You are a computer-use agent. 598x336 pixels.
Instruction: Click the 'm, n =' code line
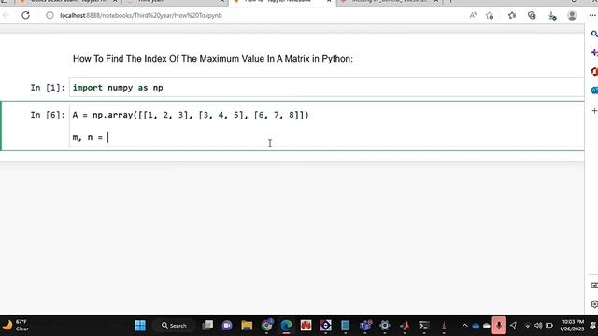pyautogui.click(x=88, y=137)
